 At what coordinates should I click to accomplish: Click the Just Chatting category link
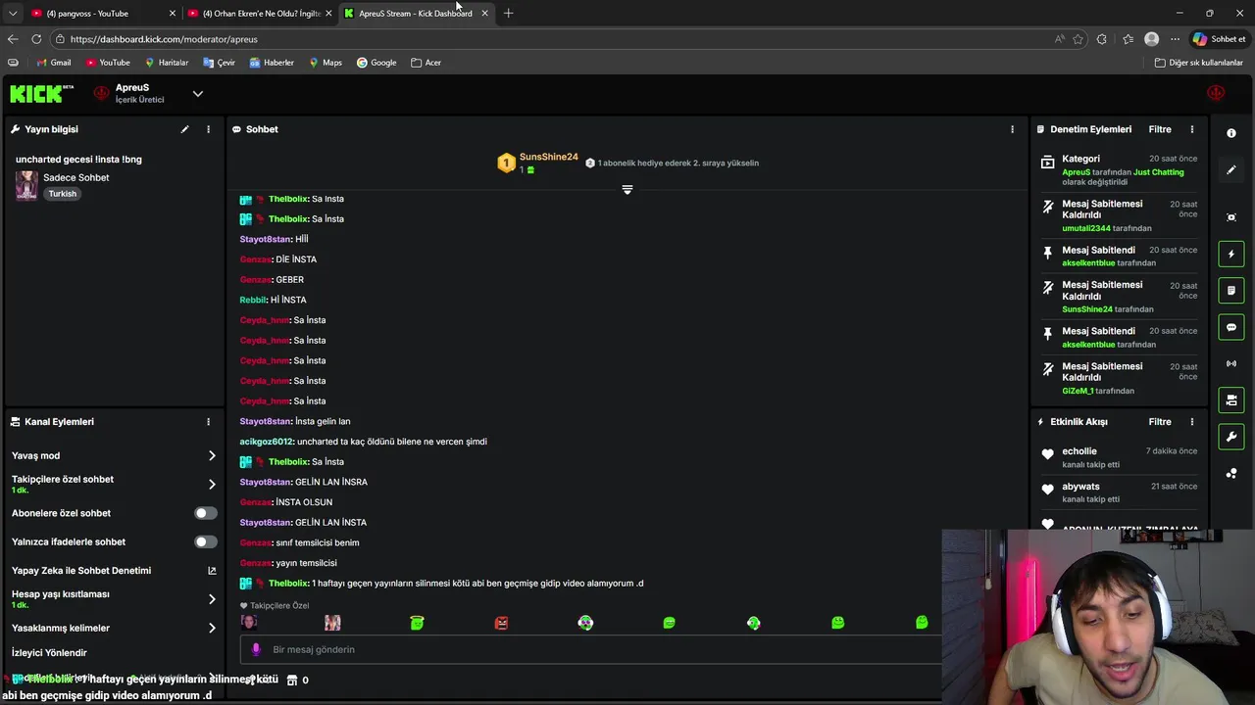(x=1159, y=172)
